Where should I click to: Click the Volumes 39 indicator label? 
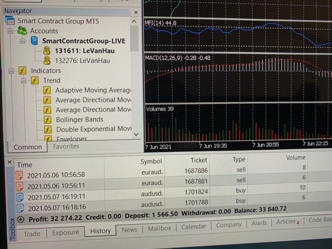click(x=160, y=109)
